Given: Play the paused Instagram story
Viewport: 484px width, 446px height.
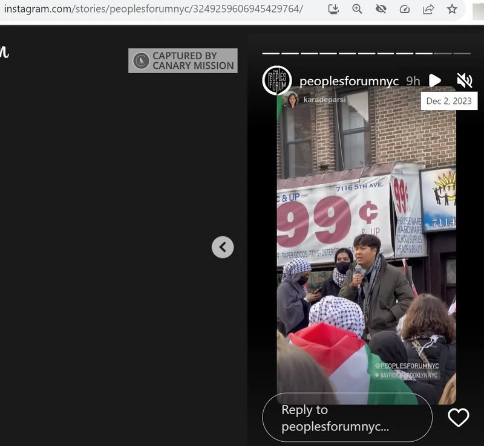Looking at the screenshot, I should coord(435,80).
